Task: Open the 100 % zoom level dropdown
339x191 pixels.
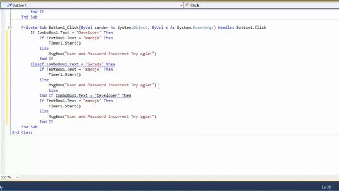Action: click(x=17, y=177)
